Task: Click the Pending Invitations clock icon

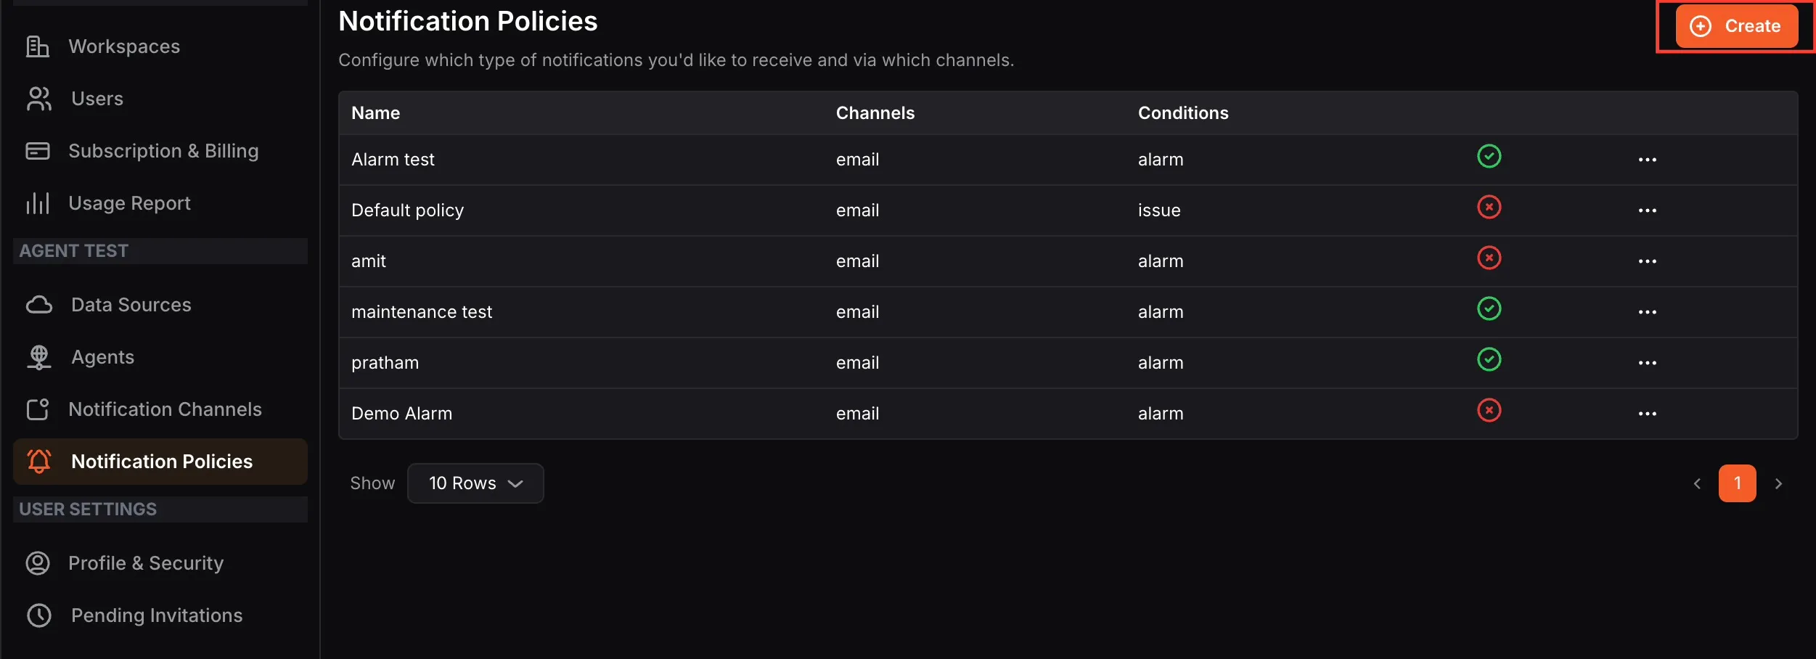Action: coord(39,615)
